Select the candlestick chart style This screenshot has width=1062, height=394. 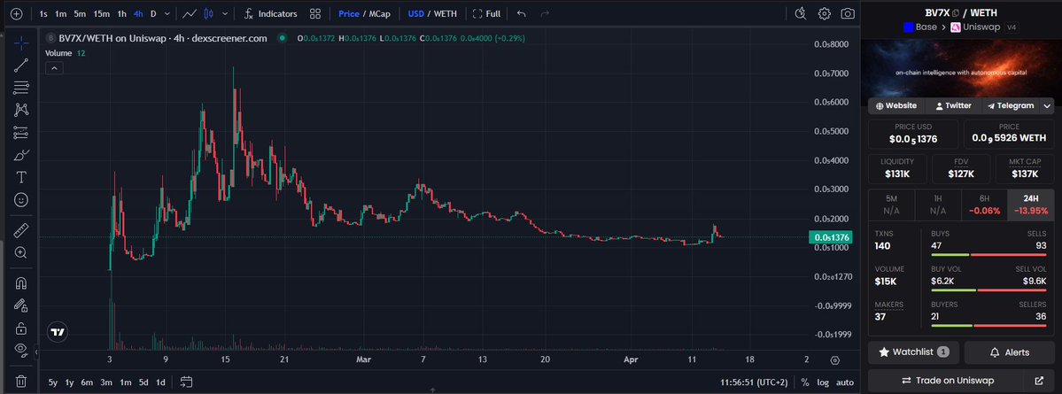point(209,13)
